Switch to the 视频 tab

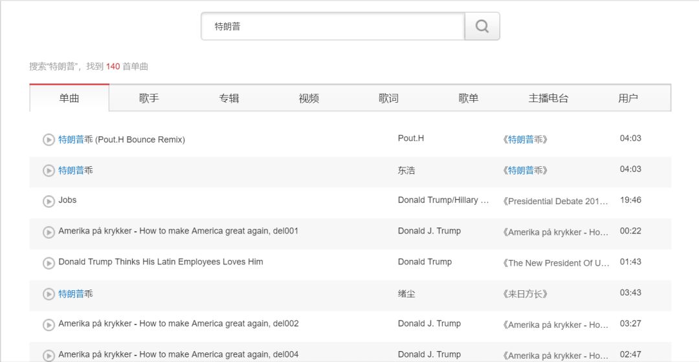click(309, 98)
